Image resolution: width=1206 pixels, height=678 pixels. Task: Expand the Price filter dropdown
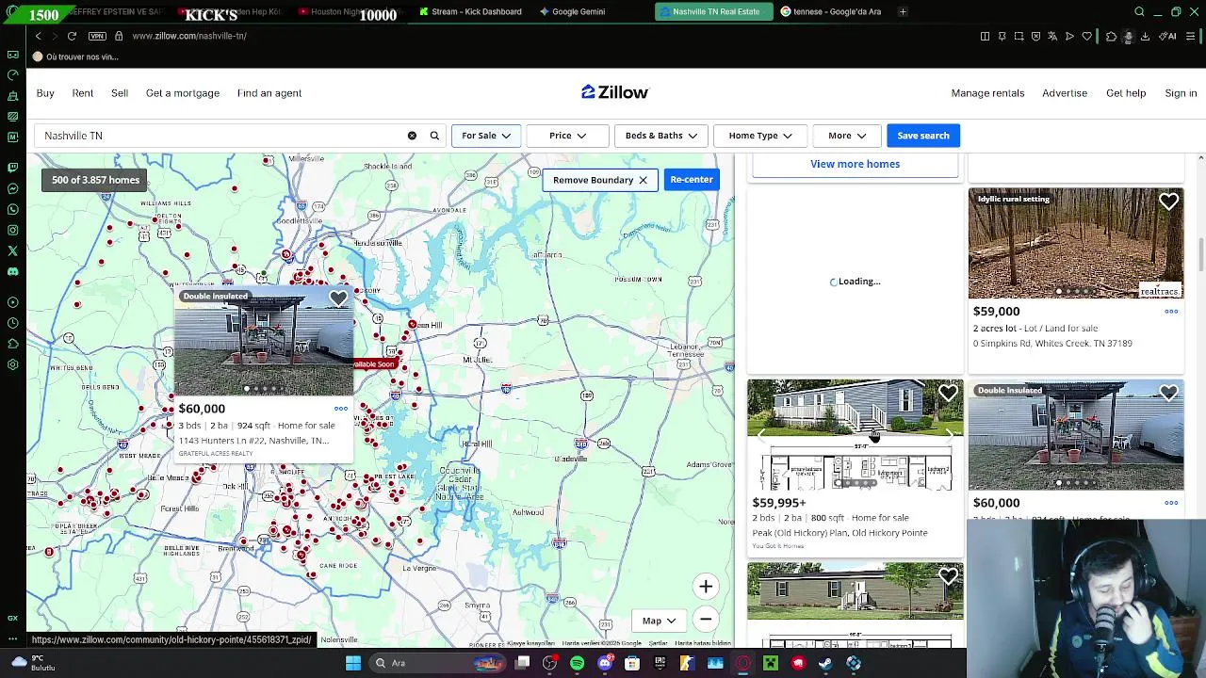[x=567, y=136]
